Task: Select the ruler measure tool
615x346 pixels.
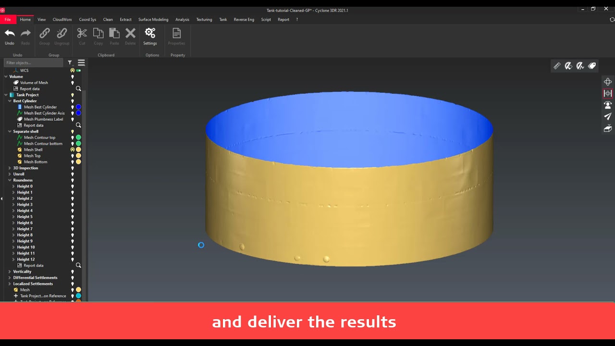Action: (x=557, y=66)
